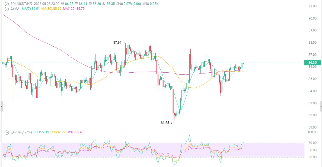The height and width of the screenshot is (167, 322).
Task: Click the 83.00 price axis label
Action: 312,103
